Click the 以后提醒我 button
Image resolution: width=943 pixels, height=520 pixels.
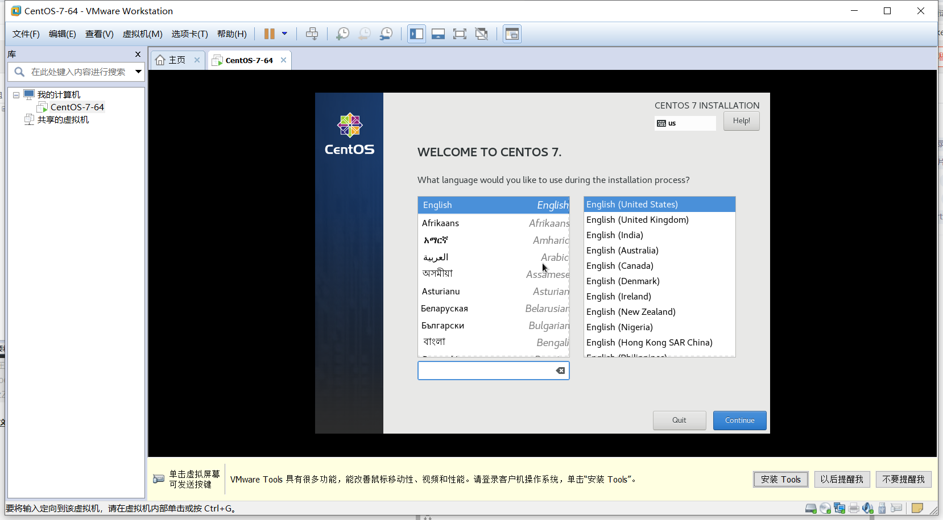842,480
